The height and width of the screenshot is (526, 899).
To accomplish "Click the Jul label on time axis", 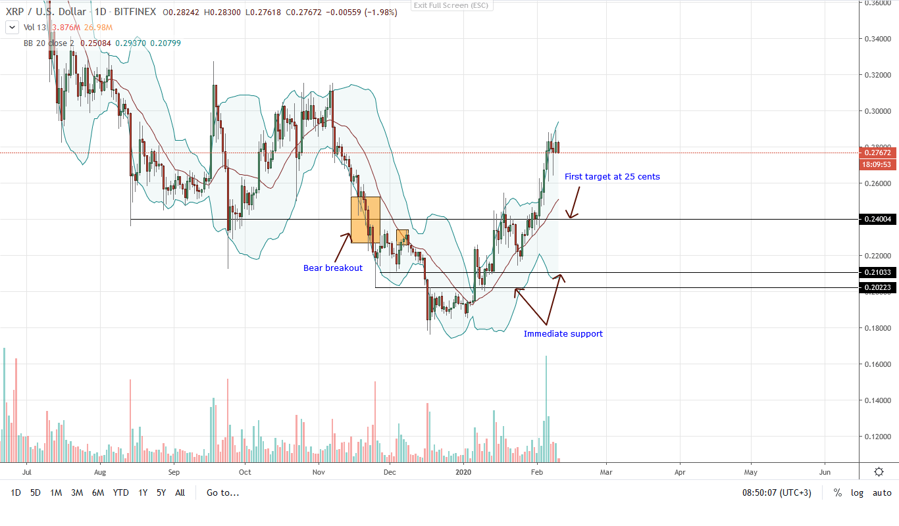I will 27,472.
